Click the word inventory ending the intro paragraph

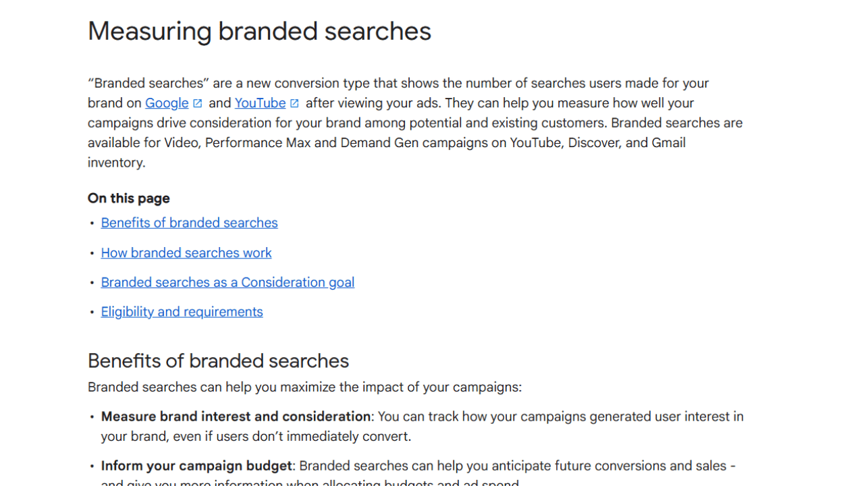pos(115,163)
